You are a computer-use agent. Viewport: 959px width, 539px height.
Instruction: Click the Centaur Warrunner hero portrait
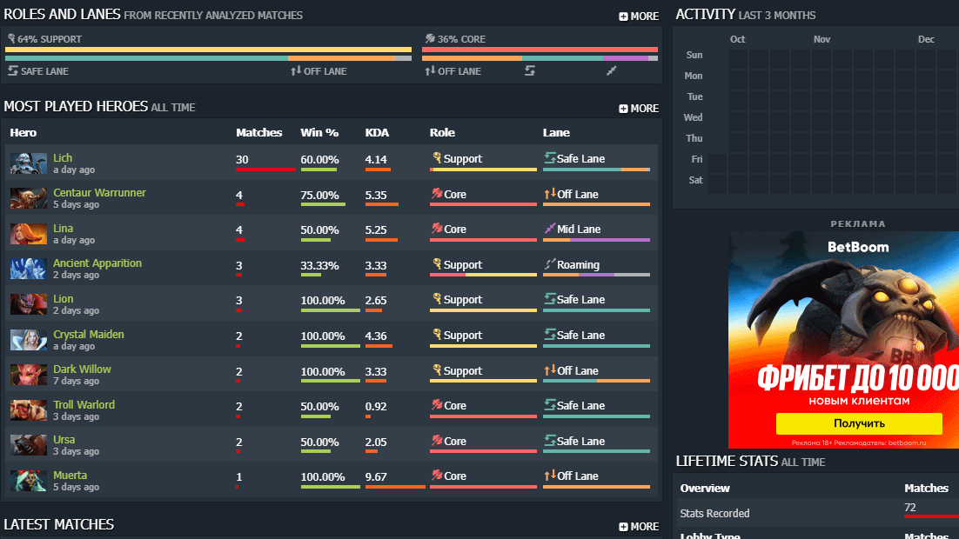(28, 198)
